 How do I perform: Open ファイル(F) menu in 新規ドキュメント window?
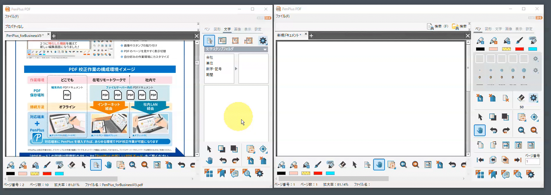click(282, 16)
